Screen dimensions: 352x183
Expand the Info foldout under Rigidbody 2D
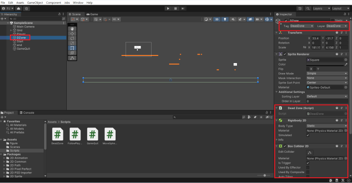click(x=277, y=140)
